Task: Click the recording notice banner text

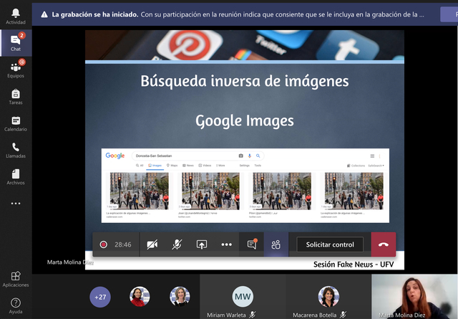Action: point(238,14)
